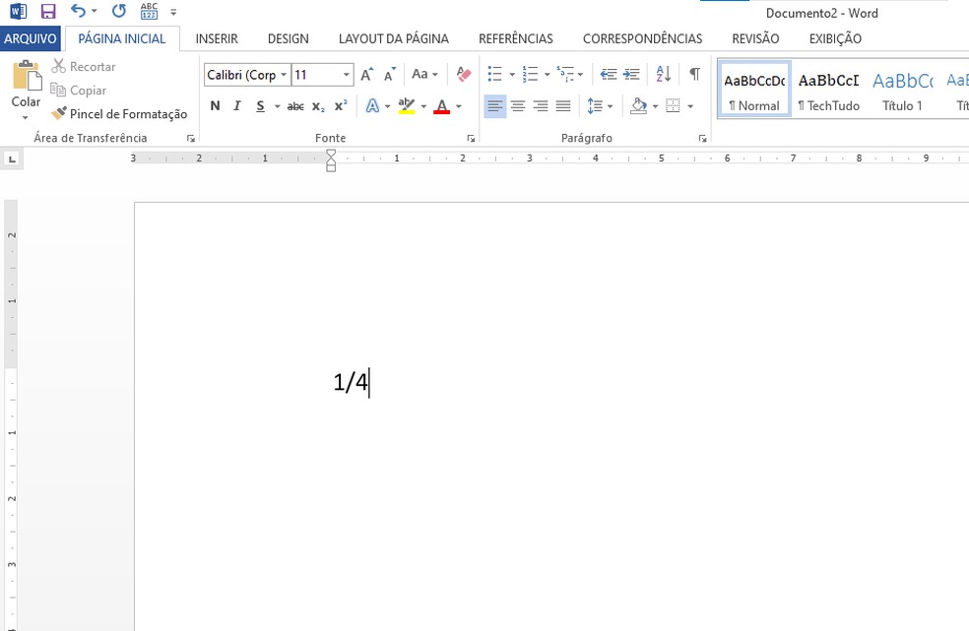Toggle the paragraph marks (¶) display
Screen dimensions: 969x631
694,74
